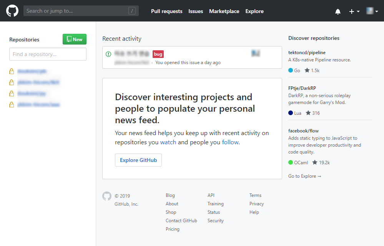Open the Training footer link

coord(216,204)
